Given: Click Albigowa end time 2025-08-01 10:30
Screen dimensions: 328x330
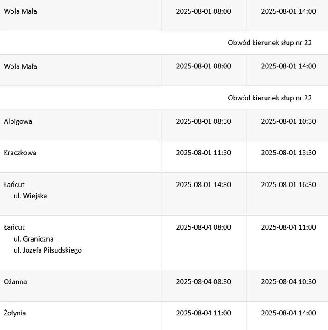Looking at the screenshot, I should coord(288,121).
